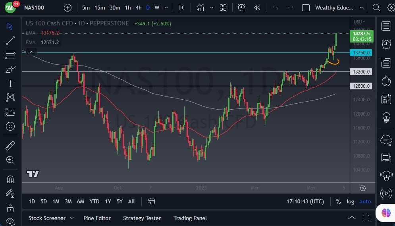Viewport: 395px width, 226px height.
Task: Open the prediction and measurement tools
Action: coord(10,112)
